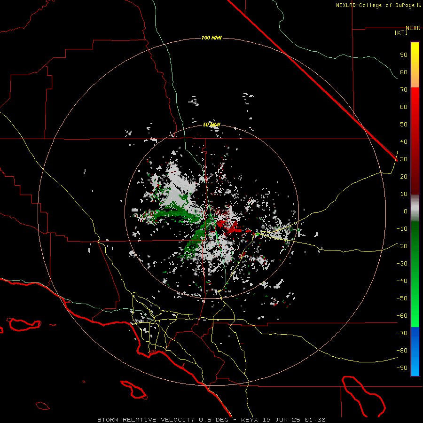Select the -10 value on velocity scale
Image resolution: width=423 pixels, height=423 pixels.
click(x=402, y=229)
